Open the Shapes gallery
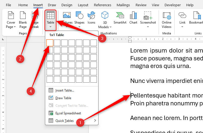Screen dimensions: 203x133 [79, 16]
